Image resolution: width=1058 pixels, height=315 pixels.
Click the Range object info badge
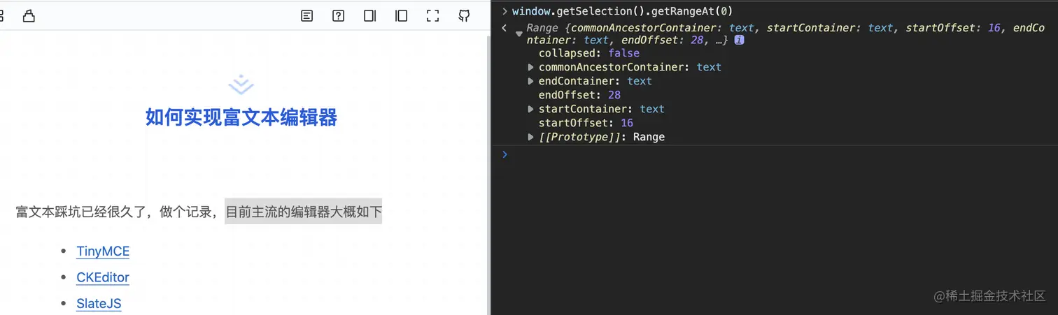click(x=739, y=41)
